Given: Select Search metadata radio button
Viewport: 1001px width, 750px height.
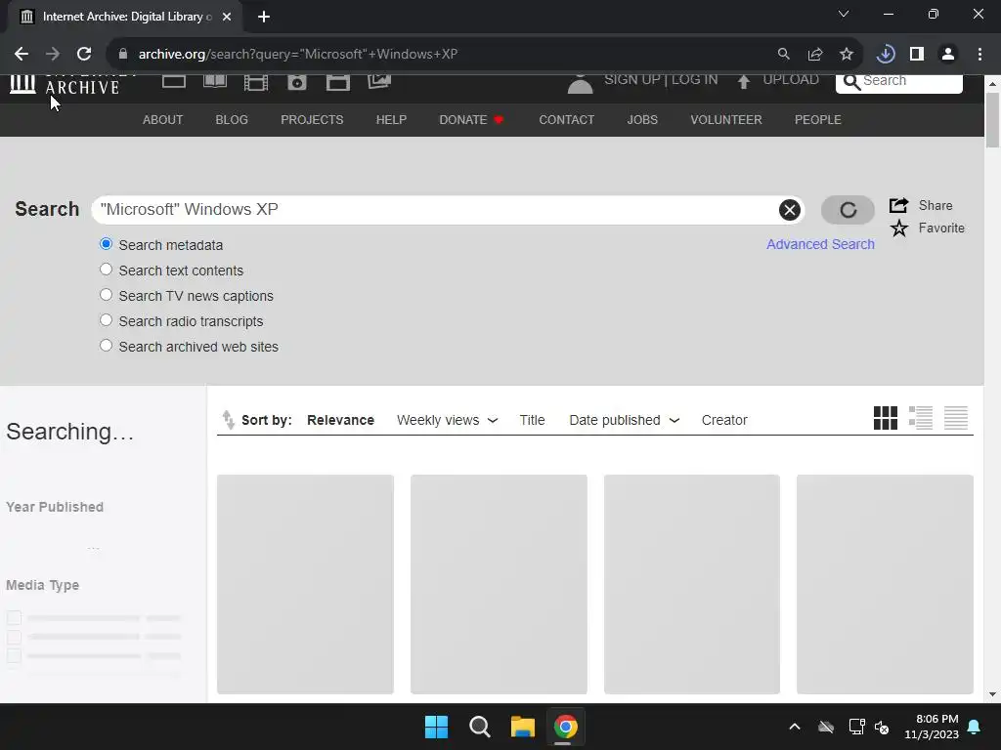Looking at the screenshot, I should [x=106, y=244].
